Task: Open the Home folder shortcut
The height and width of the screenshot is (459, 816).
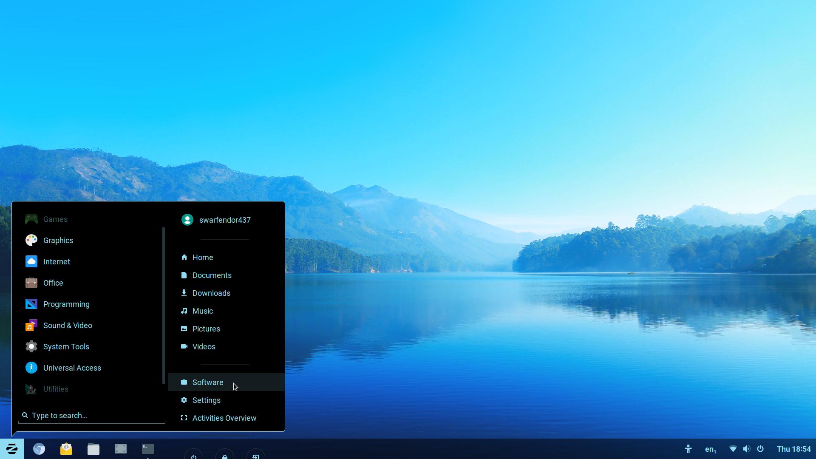Action: [x=202, y=257]
